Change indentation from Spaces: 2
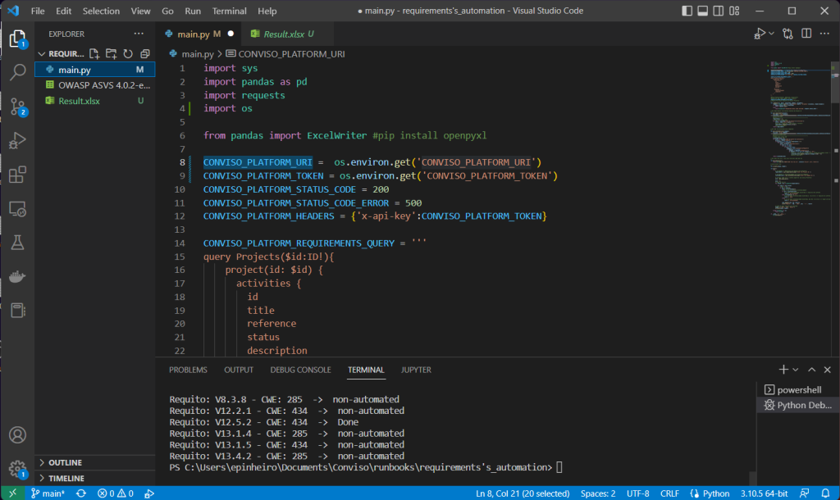 click(x=598, y=493)
